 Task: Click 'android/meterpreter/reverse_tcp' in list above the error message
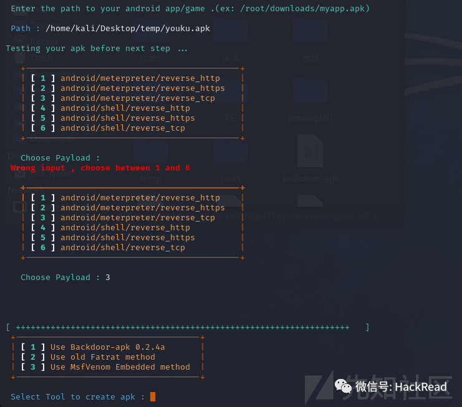point(138,98)
